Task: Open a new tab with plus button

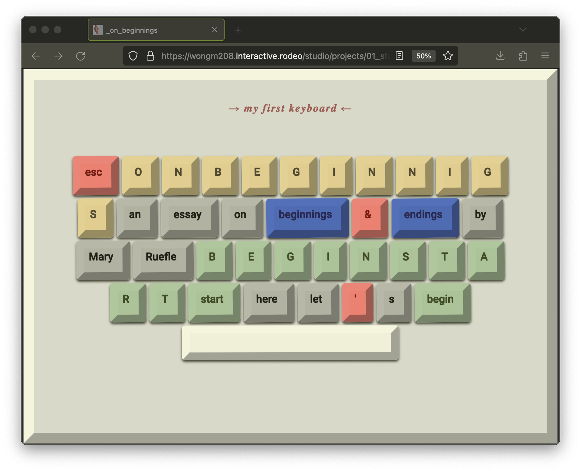Action: [x=238, y=30]
